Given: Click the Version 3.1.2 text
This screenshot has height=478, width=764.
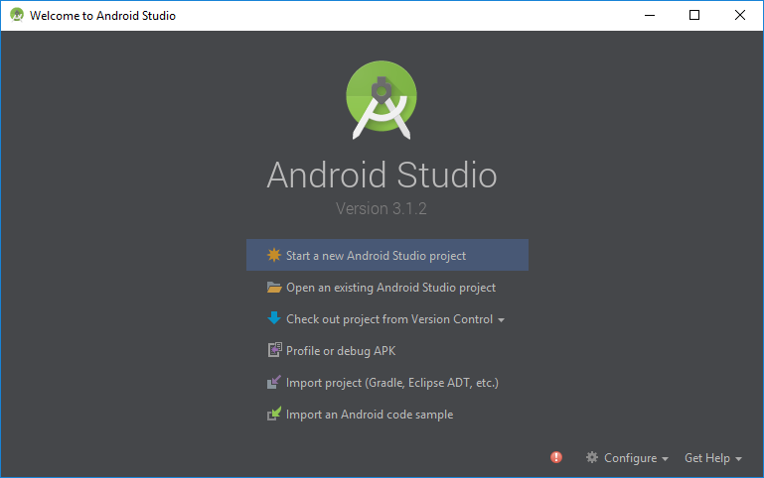Looking at the screenshot, I should [x=382, y=208].
